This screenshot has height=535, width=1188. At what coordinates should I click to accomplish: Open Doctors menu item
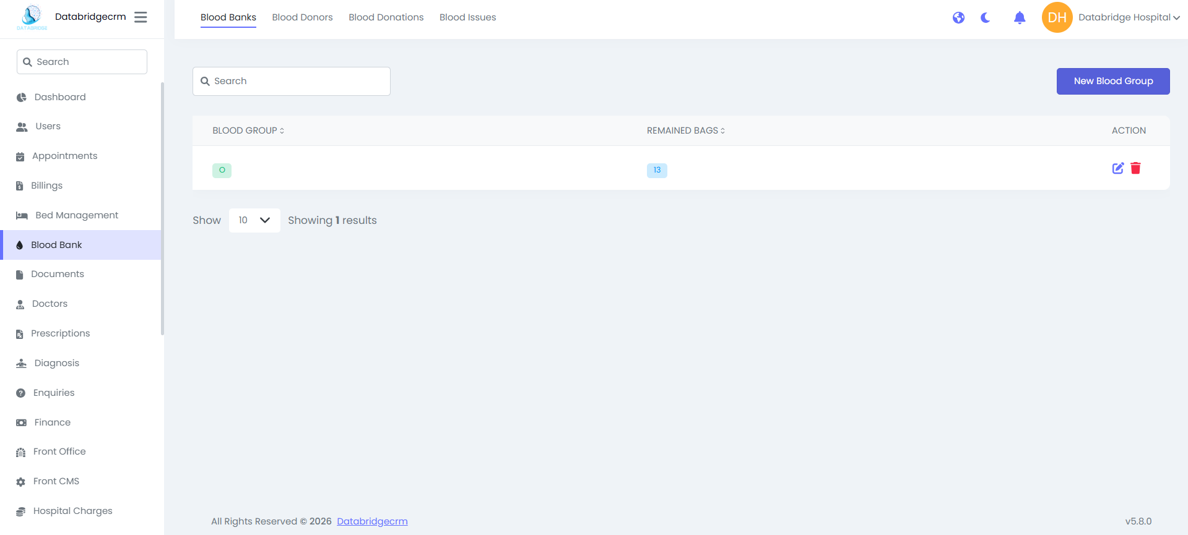[80, 304]
